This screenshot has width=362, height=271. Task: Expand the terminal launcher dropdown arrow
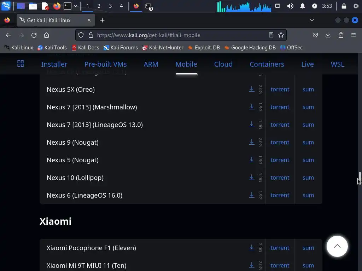coord(76,6)
